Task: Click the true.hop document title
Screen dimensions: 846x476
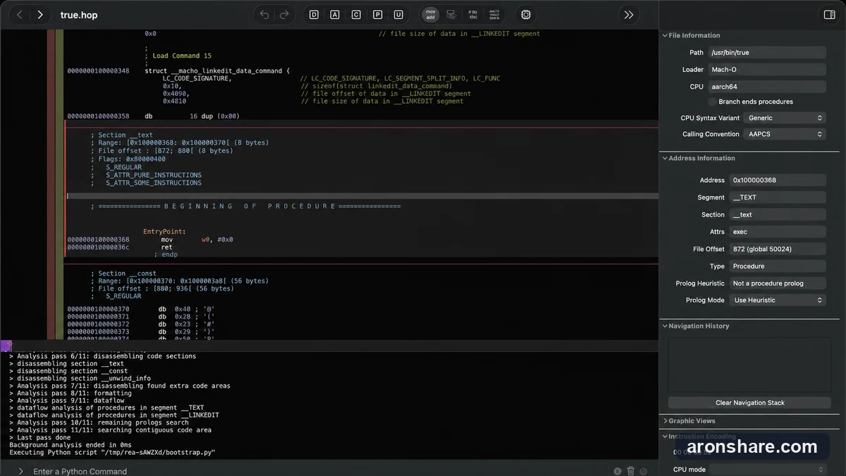Action: [79, 15]
